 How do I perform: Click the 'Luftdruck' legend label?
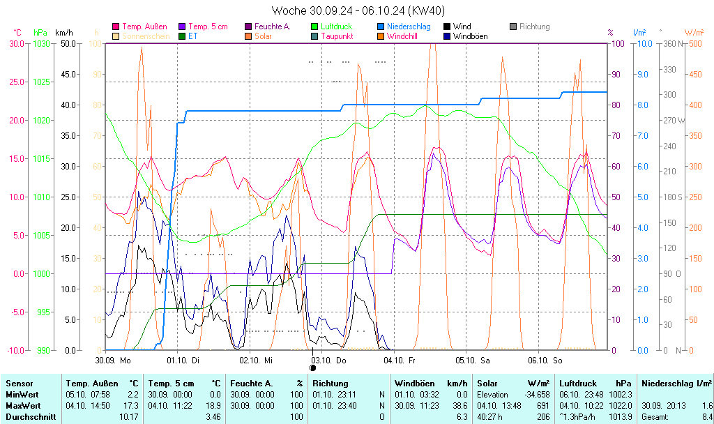337,26
